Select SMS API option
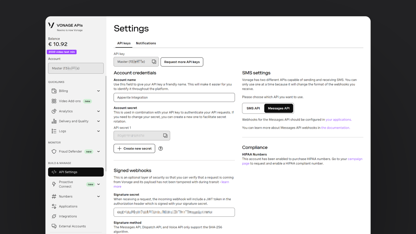Viewport: 416px width, 234px height. pyautogui.click(x=253, y=108)
